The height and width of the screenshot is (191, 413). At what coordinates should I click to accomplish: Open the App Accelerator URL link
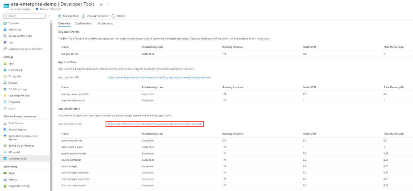155,124
